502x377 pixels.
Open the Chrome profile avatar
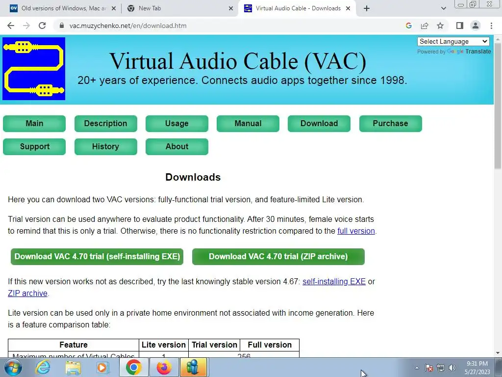pyautogui.click(x=476, y=26)
